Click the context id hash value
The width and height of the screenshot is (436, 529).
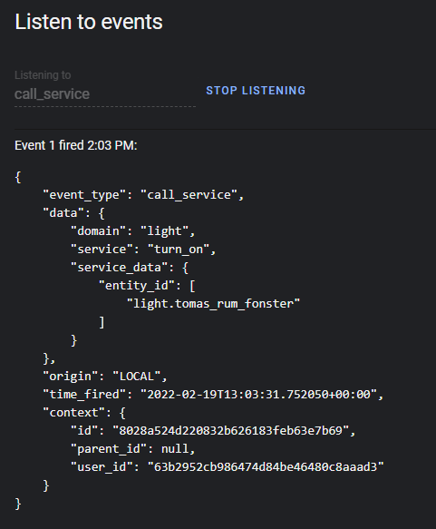pyautogui.click(x=231, y=431)
